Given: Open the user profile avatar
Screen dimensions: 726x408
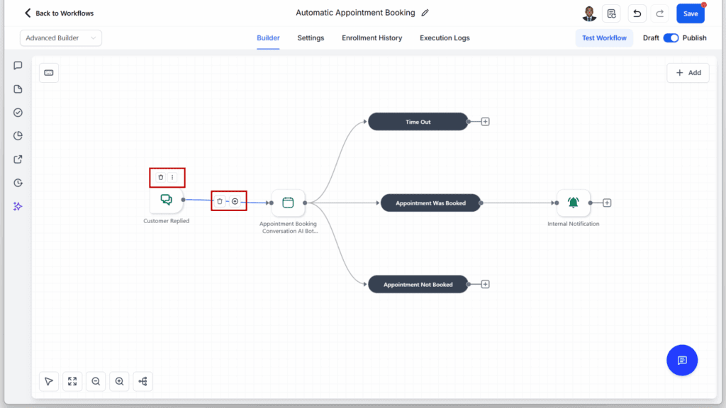Looking at the screenshot, I should click(589, 13).
